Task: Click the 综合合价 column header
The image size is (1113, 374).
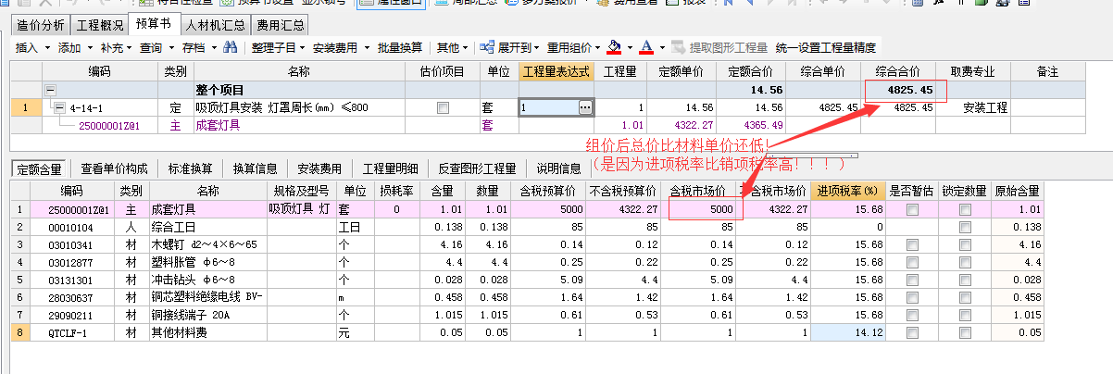Action: [x=897, y=71]
